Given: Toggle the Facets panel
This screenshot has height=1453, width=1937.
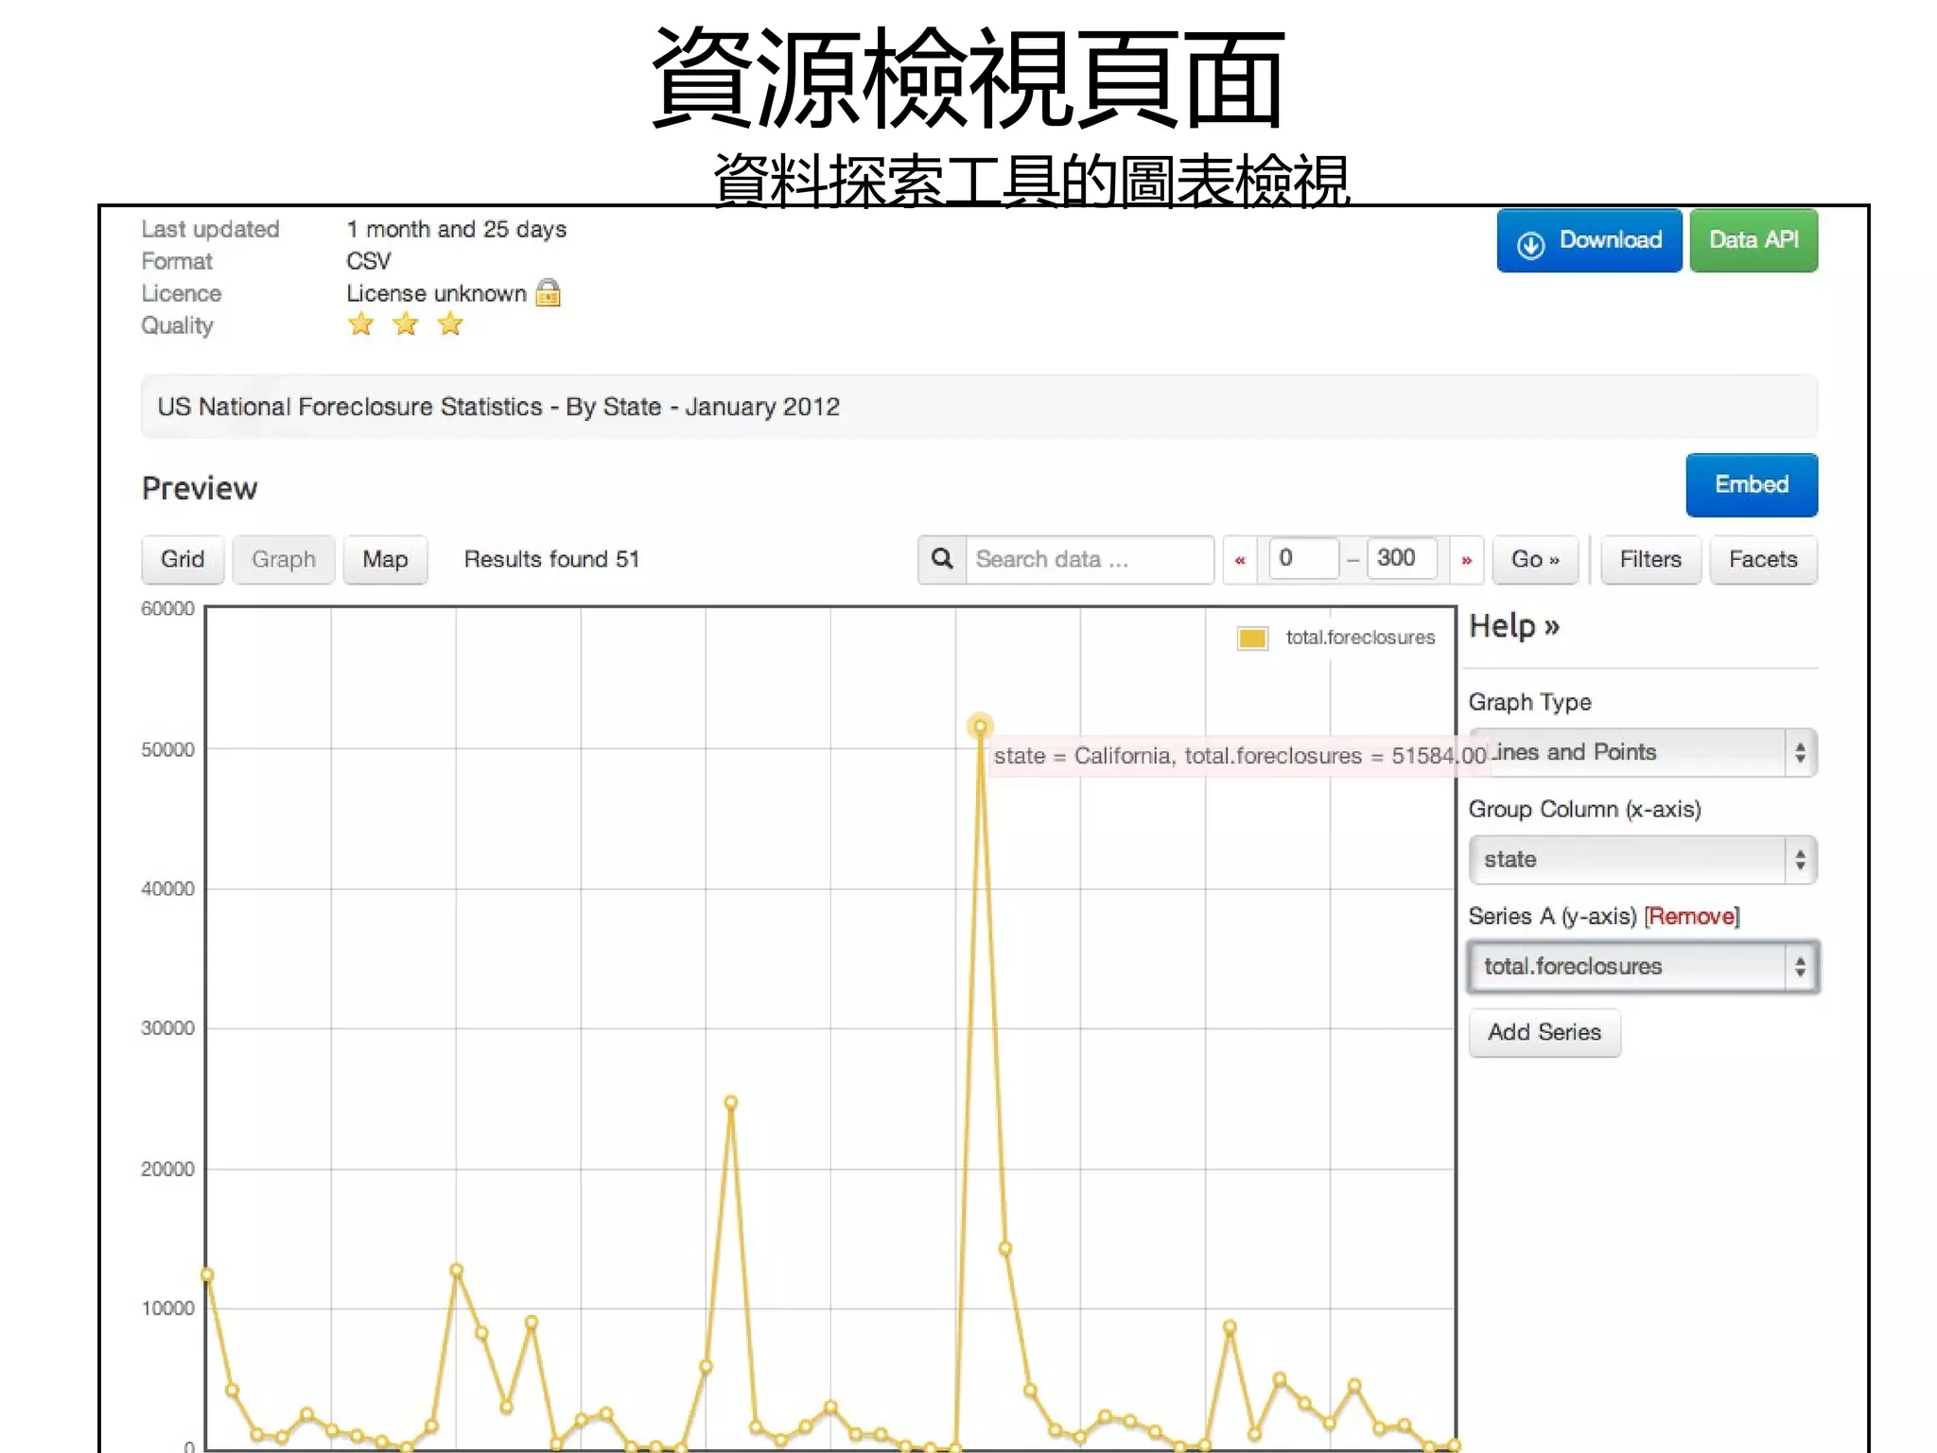Looking at the screenshot, I should (1763, 559).
